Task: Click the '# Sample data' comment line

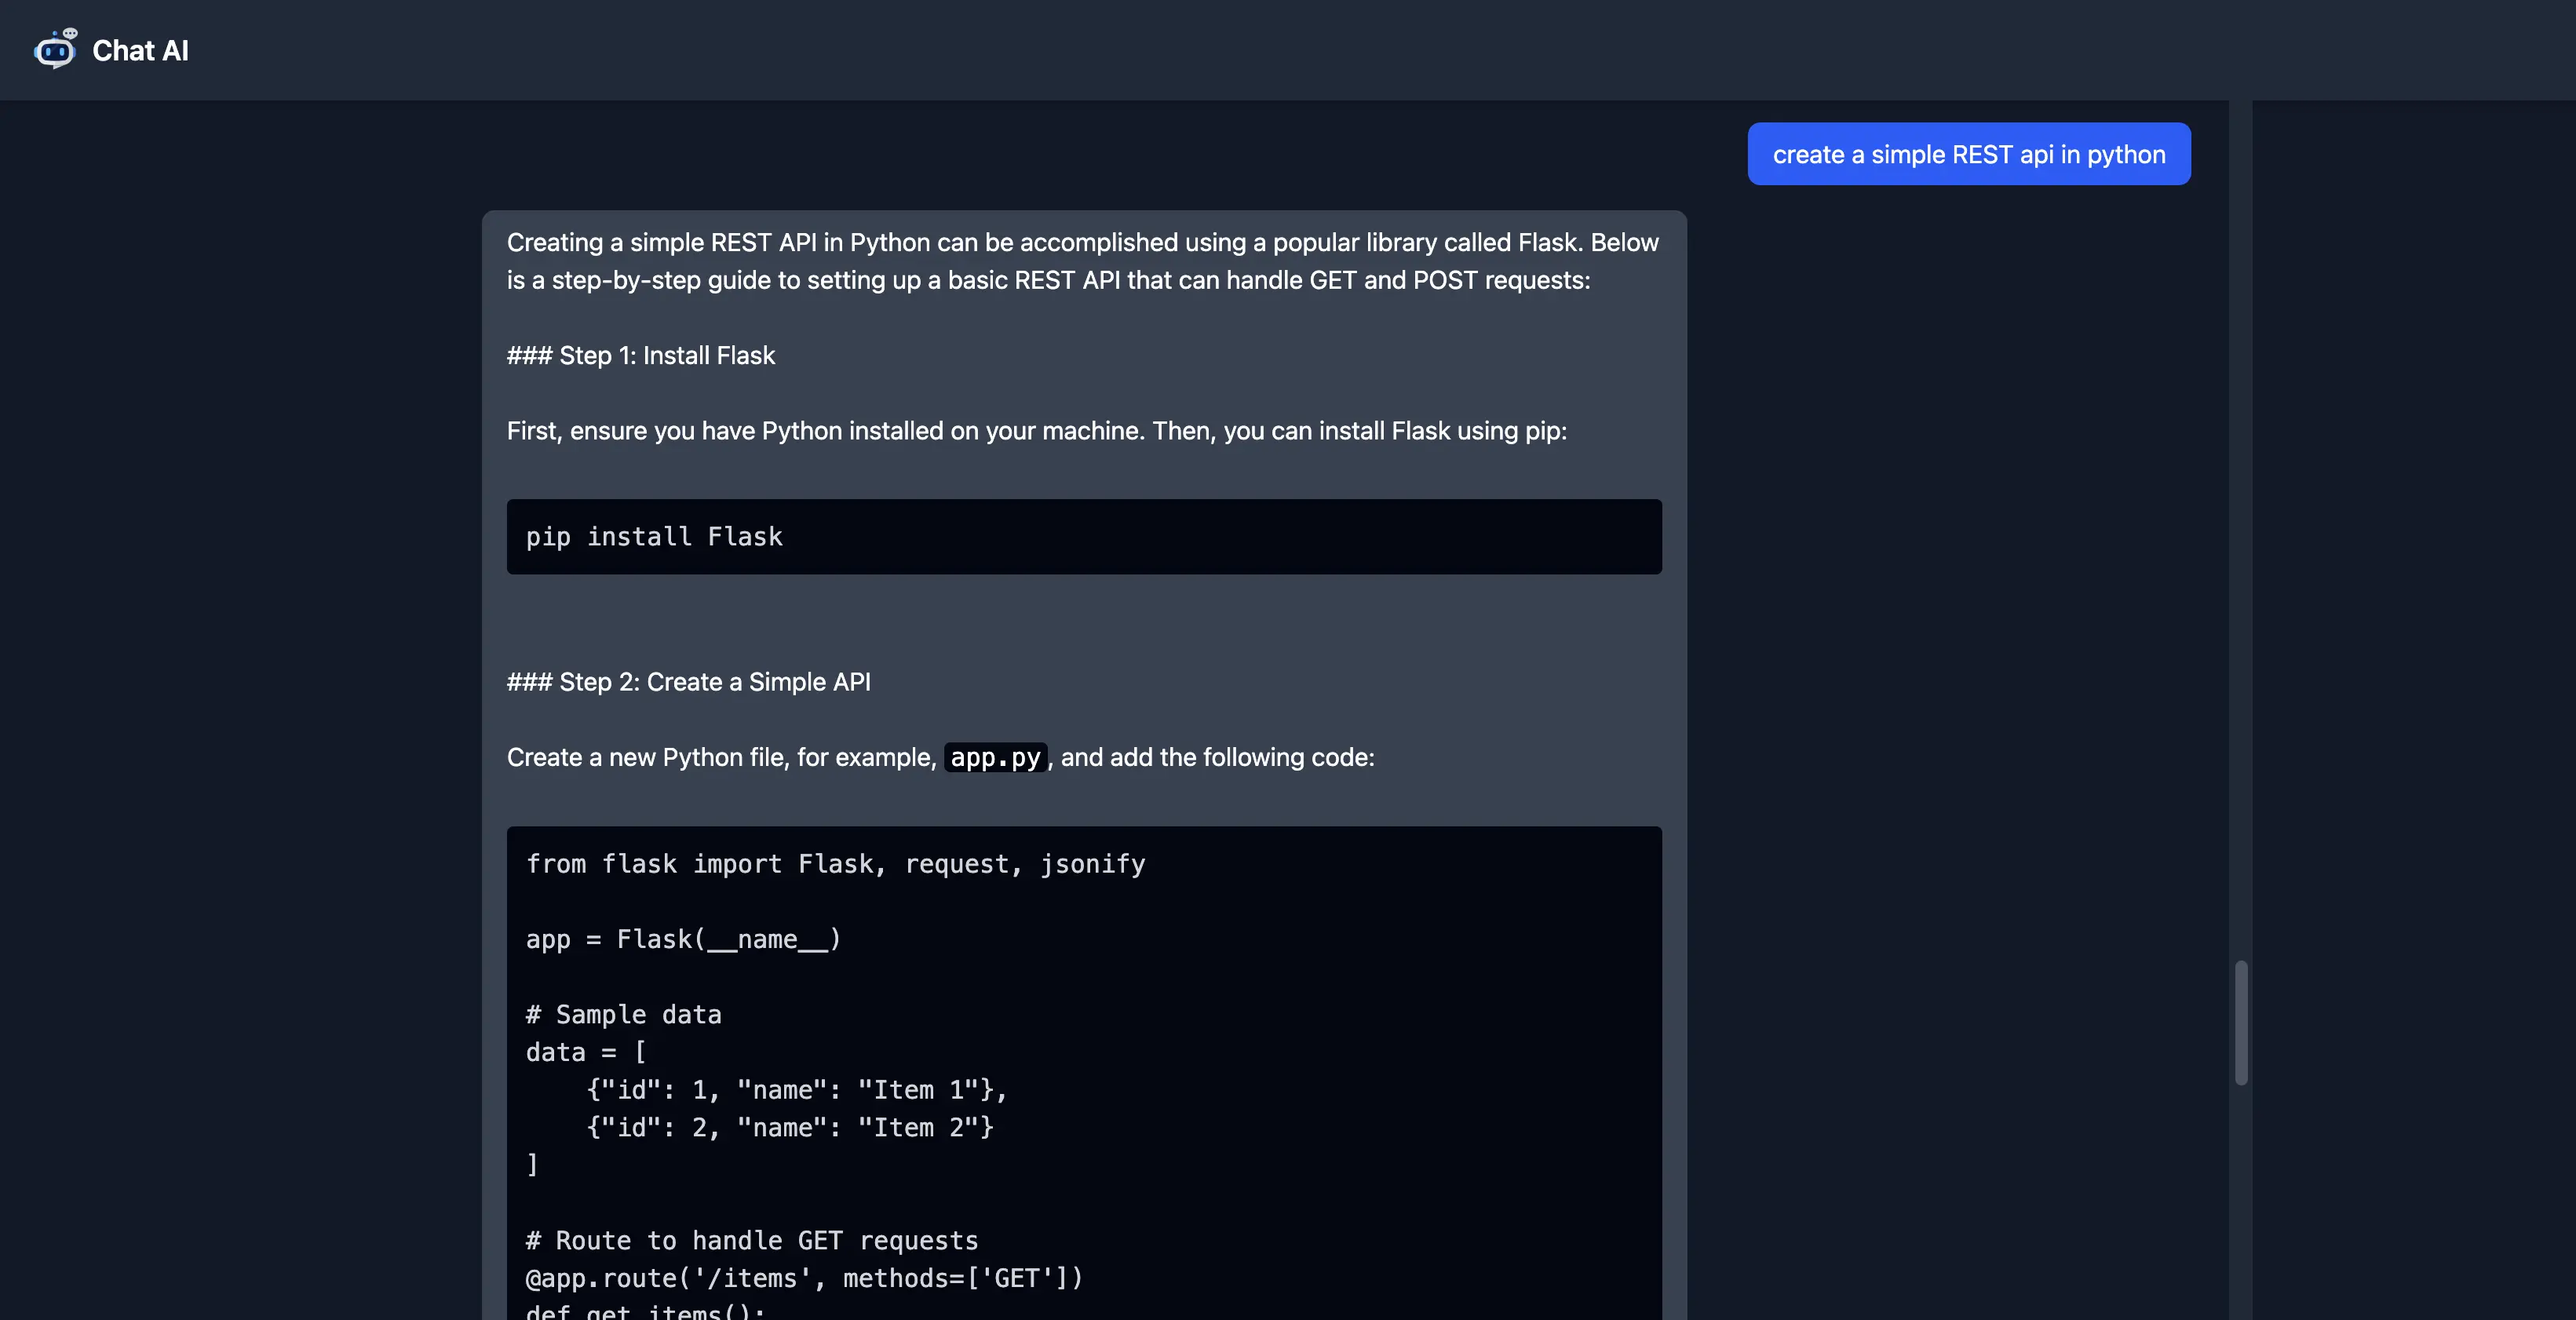Action: (623, 1014)
